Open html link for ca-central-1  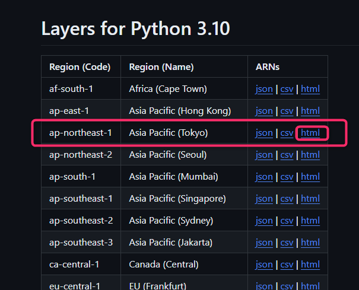point(310,265)
